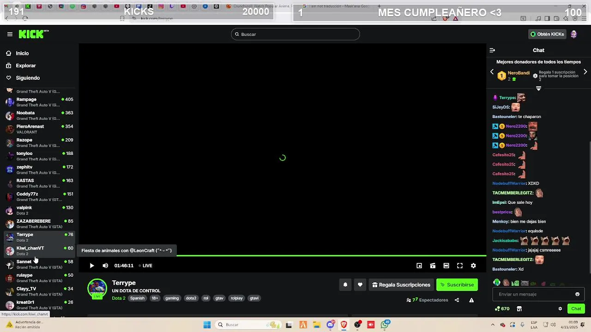Toggle mini player mode
The height and width of the screenshot is (332, 591).
(419, 266)
